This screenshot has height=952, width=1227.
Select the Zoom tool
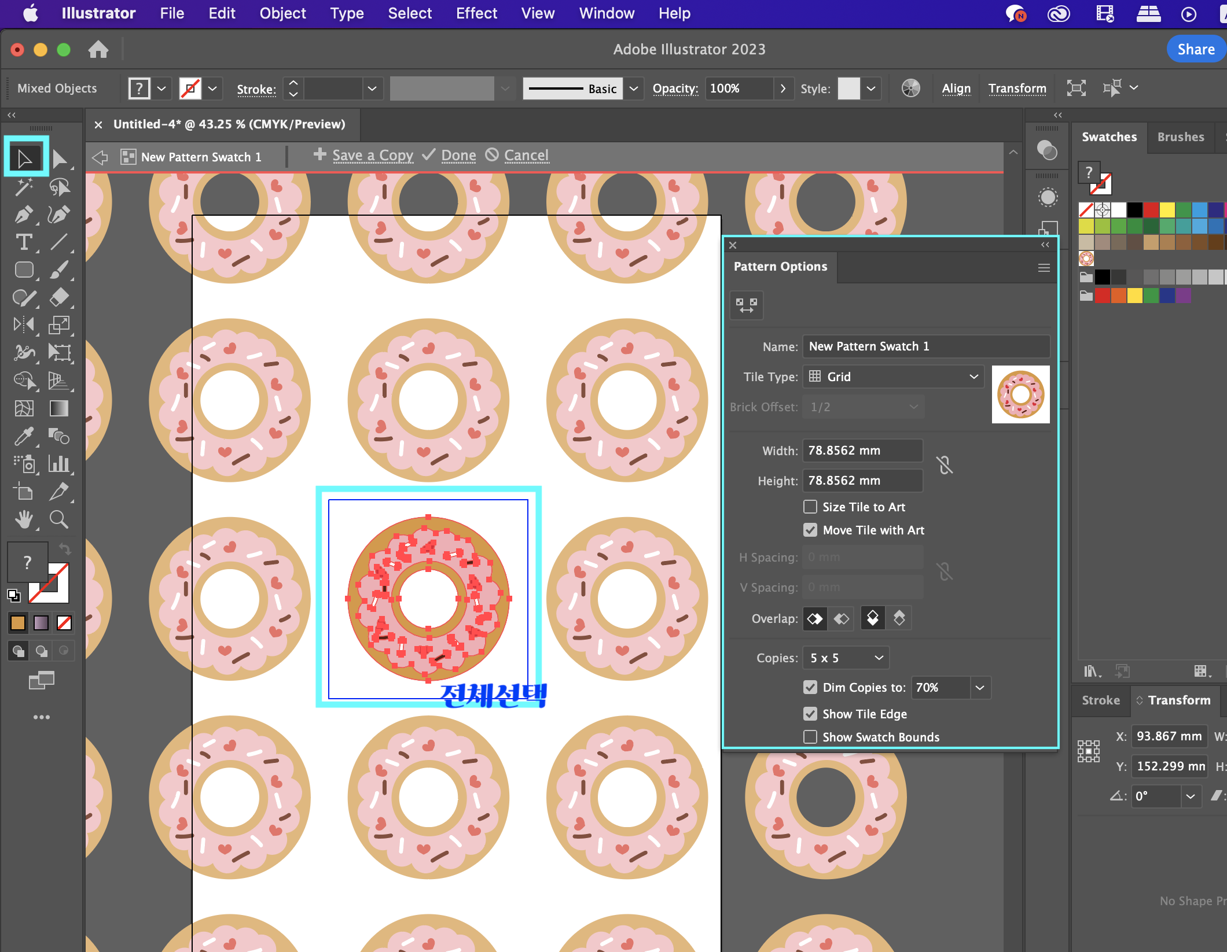tap(58, 519)
